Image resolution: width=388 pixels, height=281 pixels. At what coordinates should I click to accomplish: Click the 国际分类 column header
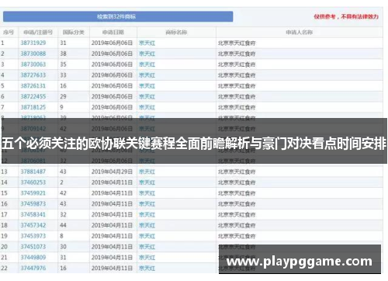[74, 33]
